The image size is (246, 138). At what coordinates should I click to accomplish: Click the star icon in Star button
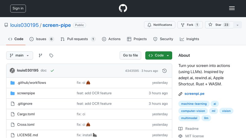(x=210, y=25)
